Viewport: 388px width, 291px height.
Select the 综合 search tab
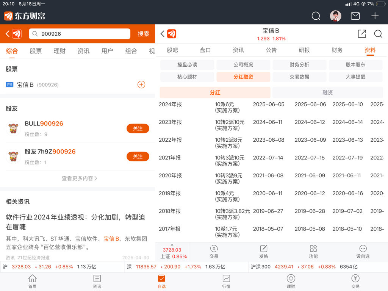click(12, 51)
